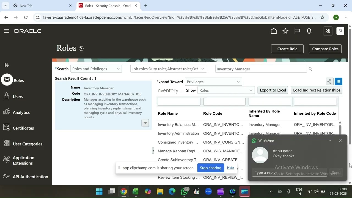Open the Certificates section icon

coord(7,127)
